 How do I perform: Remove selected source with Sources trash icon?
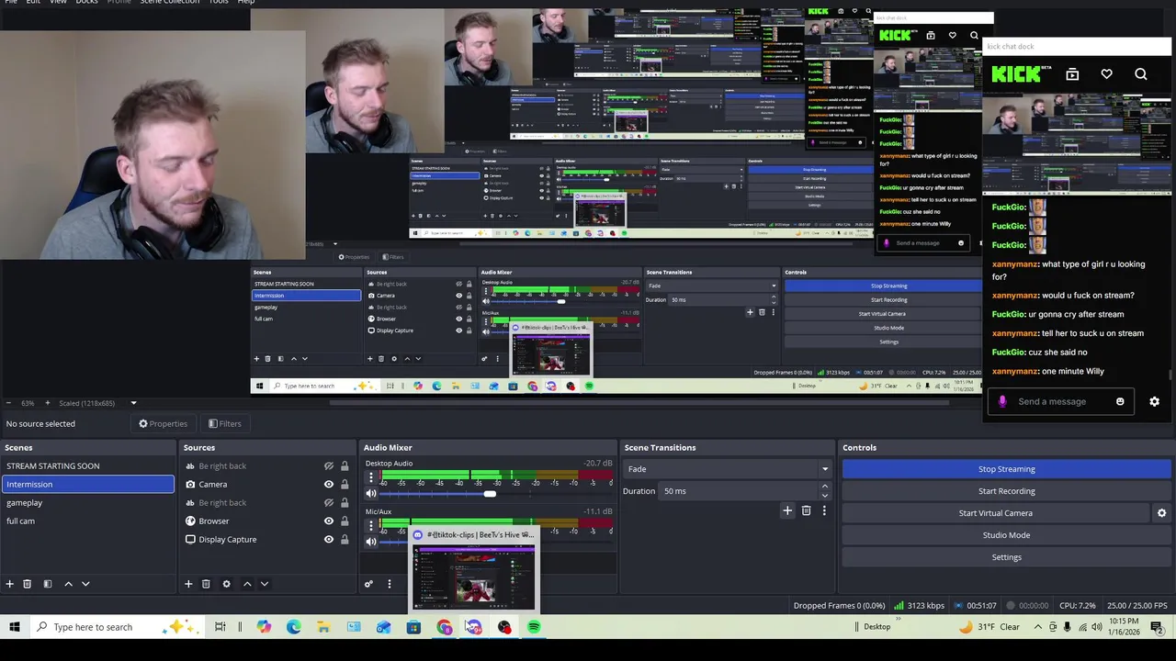pyautogui.click(x=206, y=584)
